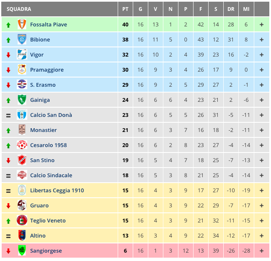
Task: Open the Monastier team link
Action: tap(44, 130)
